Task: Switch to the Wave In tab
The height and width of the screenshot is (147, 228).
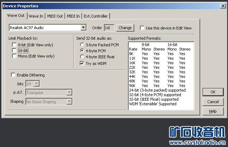Action: tap(36, 16)
